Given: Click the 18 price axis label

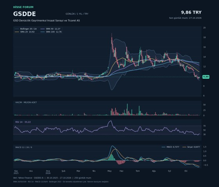Looking at the screenshot, I should click(x=204, y=37).
